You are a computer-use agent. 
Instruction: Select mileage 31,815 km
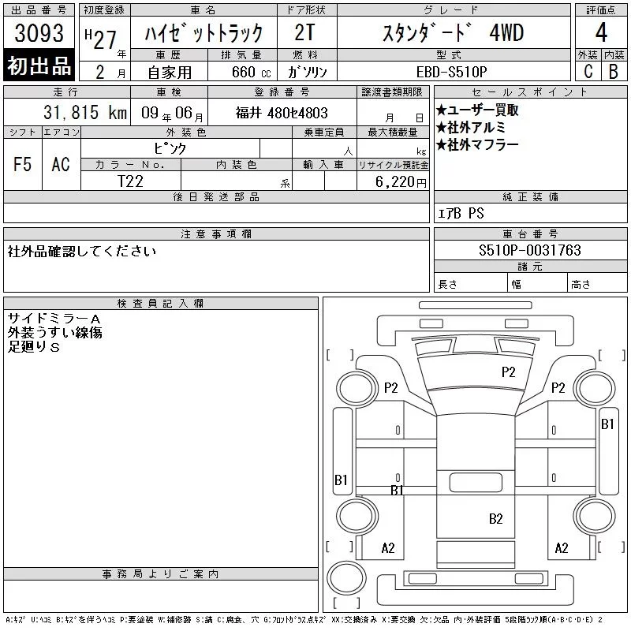pyautogui.click(x=85, y=113)
